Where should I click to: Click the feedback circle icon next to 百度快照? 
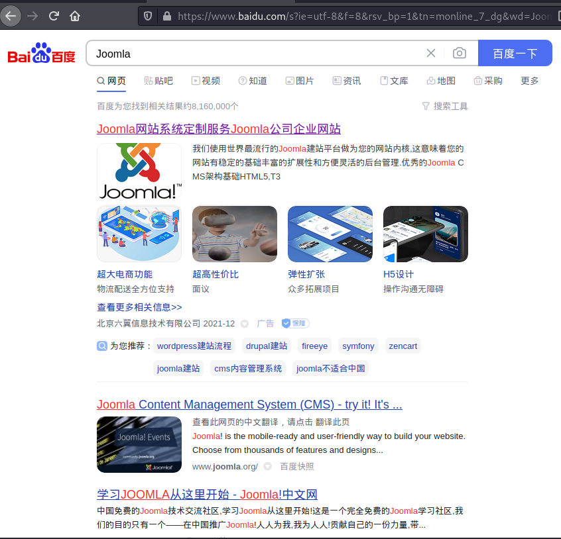267,466
